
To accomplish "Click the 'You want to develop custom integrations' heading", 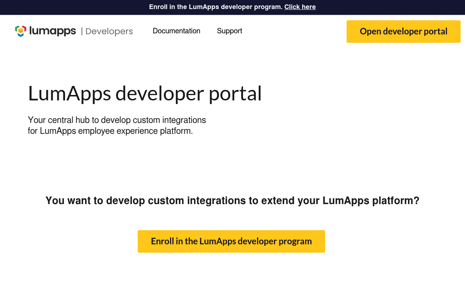I will [x=232, y=200].
